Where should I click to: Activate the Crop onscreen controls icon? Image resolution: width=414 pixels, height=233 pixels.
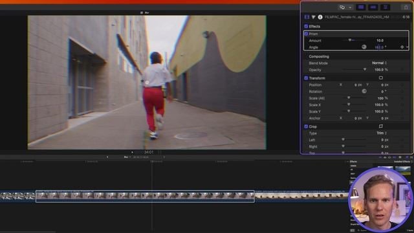[381, 126]
